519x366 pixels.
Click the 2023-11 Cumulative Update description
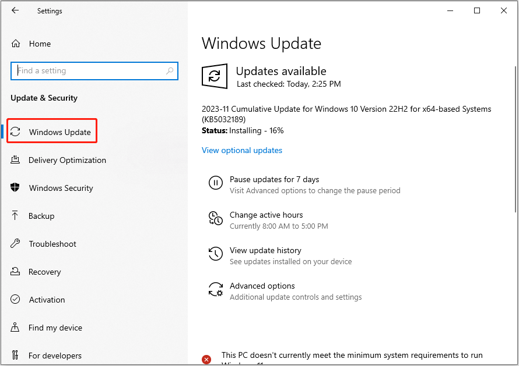(346, 114)
